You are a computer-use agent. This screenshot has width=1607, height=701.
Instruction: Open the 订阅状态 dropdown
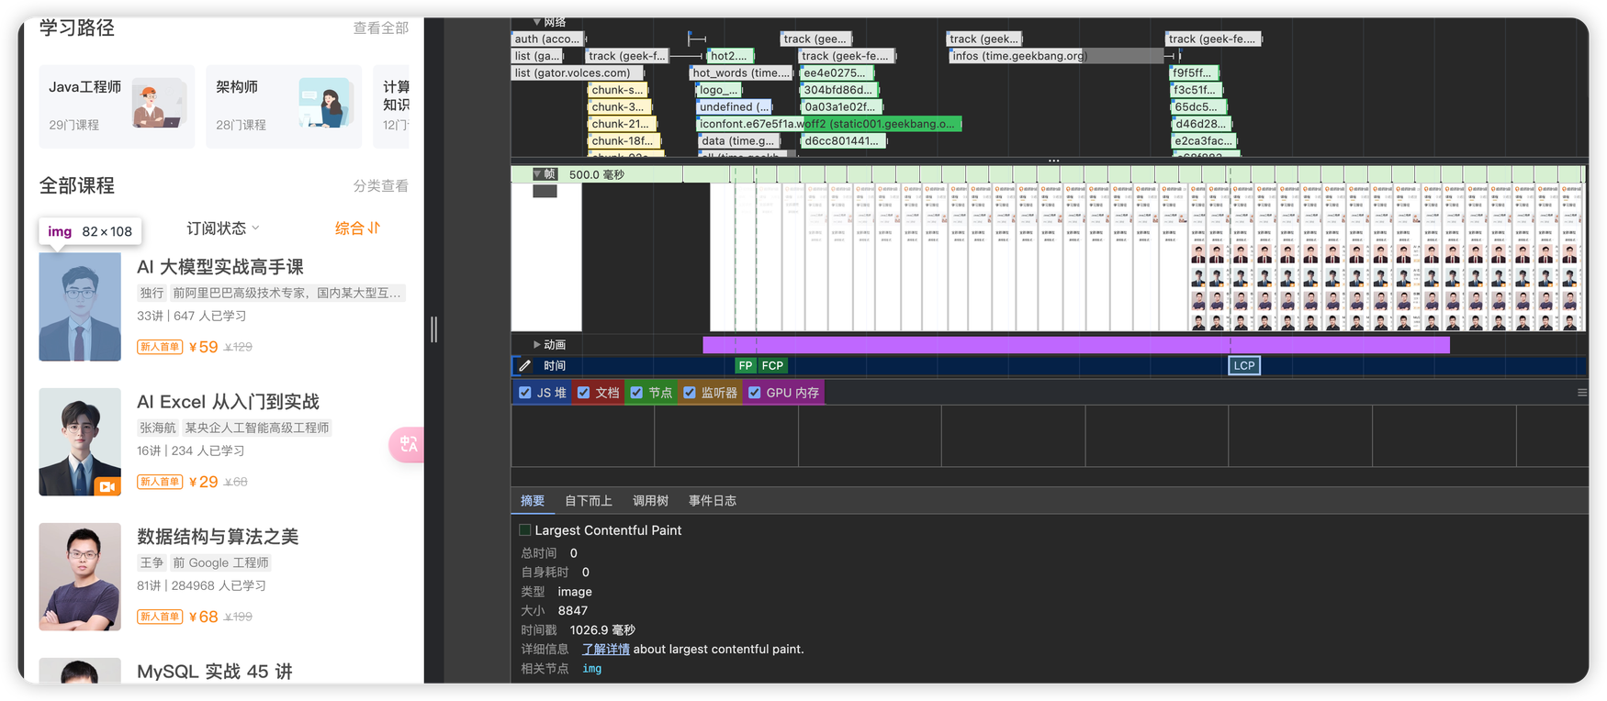click(x=223, y=228)
